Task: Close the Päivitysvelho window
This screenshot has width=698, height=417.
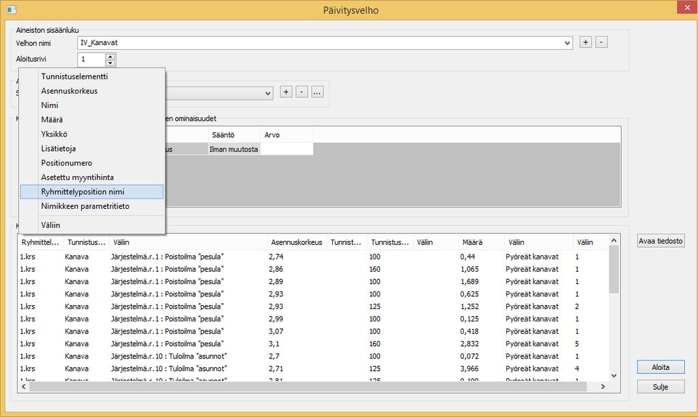Action: (x=687, y=8)
